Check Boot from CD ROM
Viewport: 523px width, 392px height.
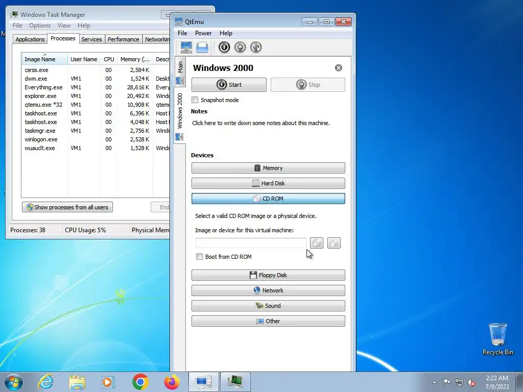200,257
